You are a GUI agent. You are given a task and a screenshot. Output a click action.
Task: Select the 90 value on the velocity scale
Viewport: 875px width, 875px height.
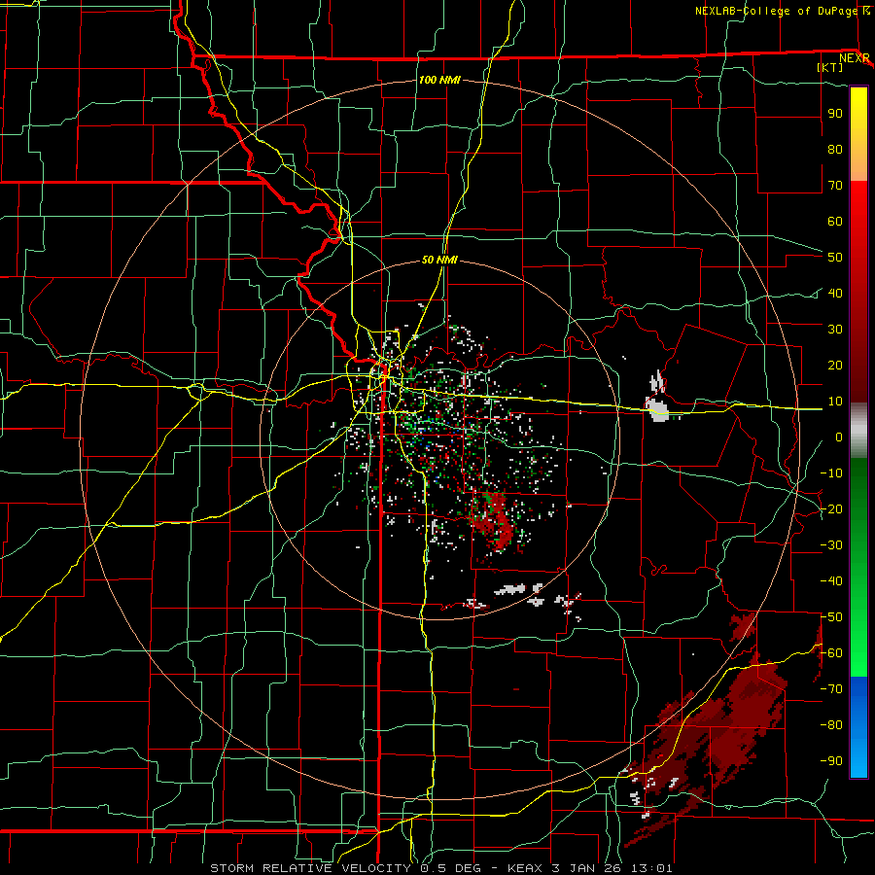(x=835, y=114)
